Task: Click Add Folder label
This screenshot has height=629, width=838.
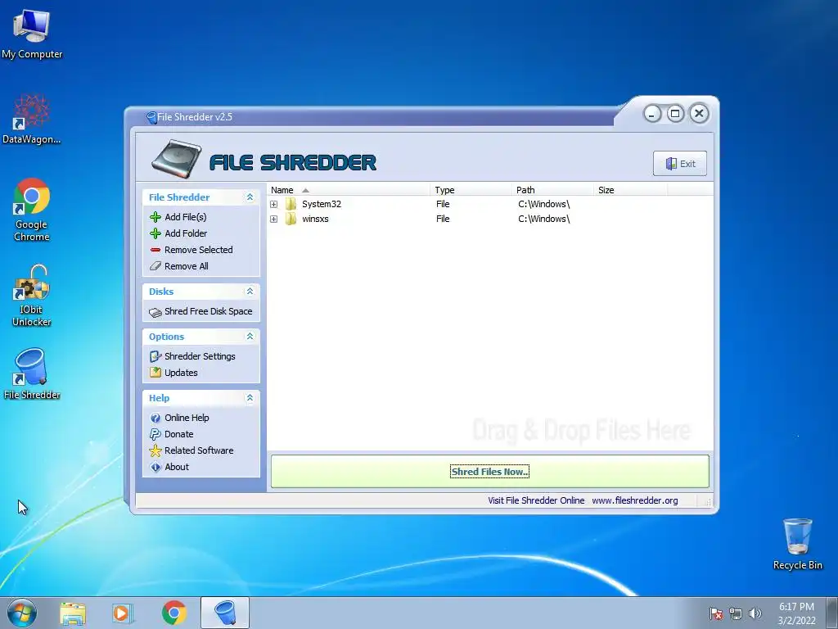Action: (x=186, y=233)
